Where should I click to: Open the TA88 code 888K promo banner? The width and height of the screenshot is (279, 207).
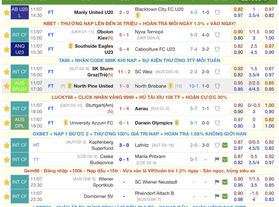point(139,61)
